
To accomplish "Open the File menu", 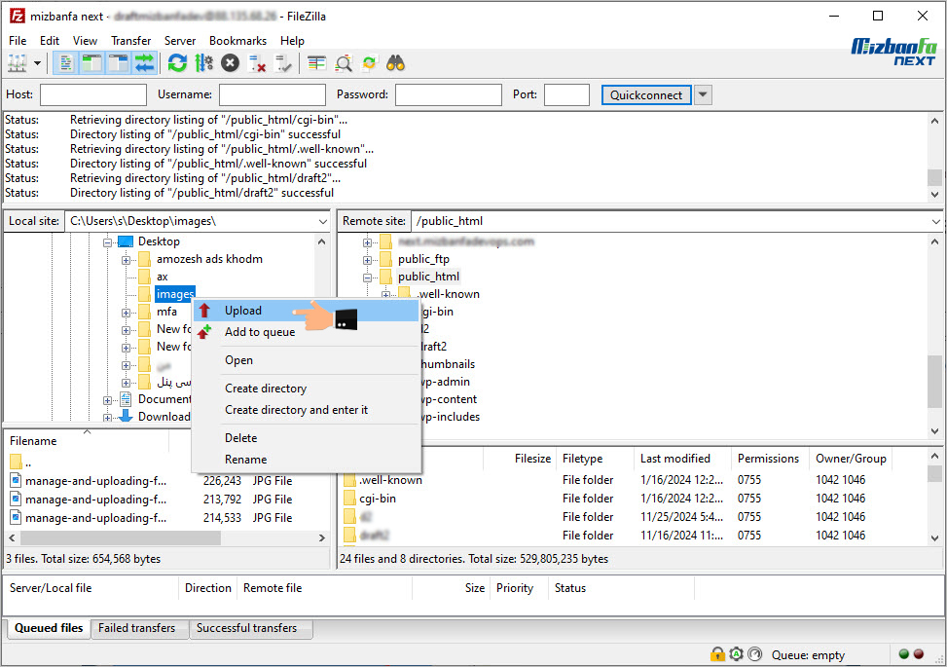I will click(x=18, y=41).
